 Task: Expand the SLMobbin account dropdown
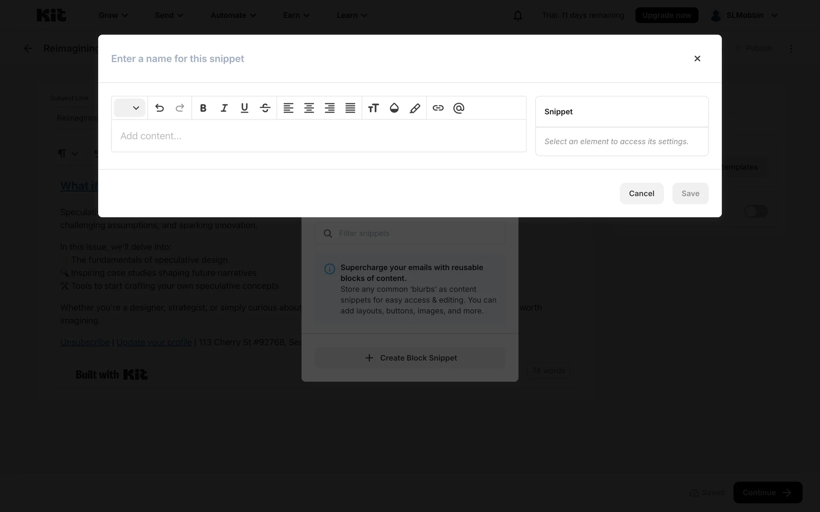pyautogui.click(x=744, y=15)
